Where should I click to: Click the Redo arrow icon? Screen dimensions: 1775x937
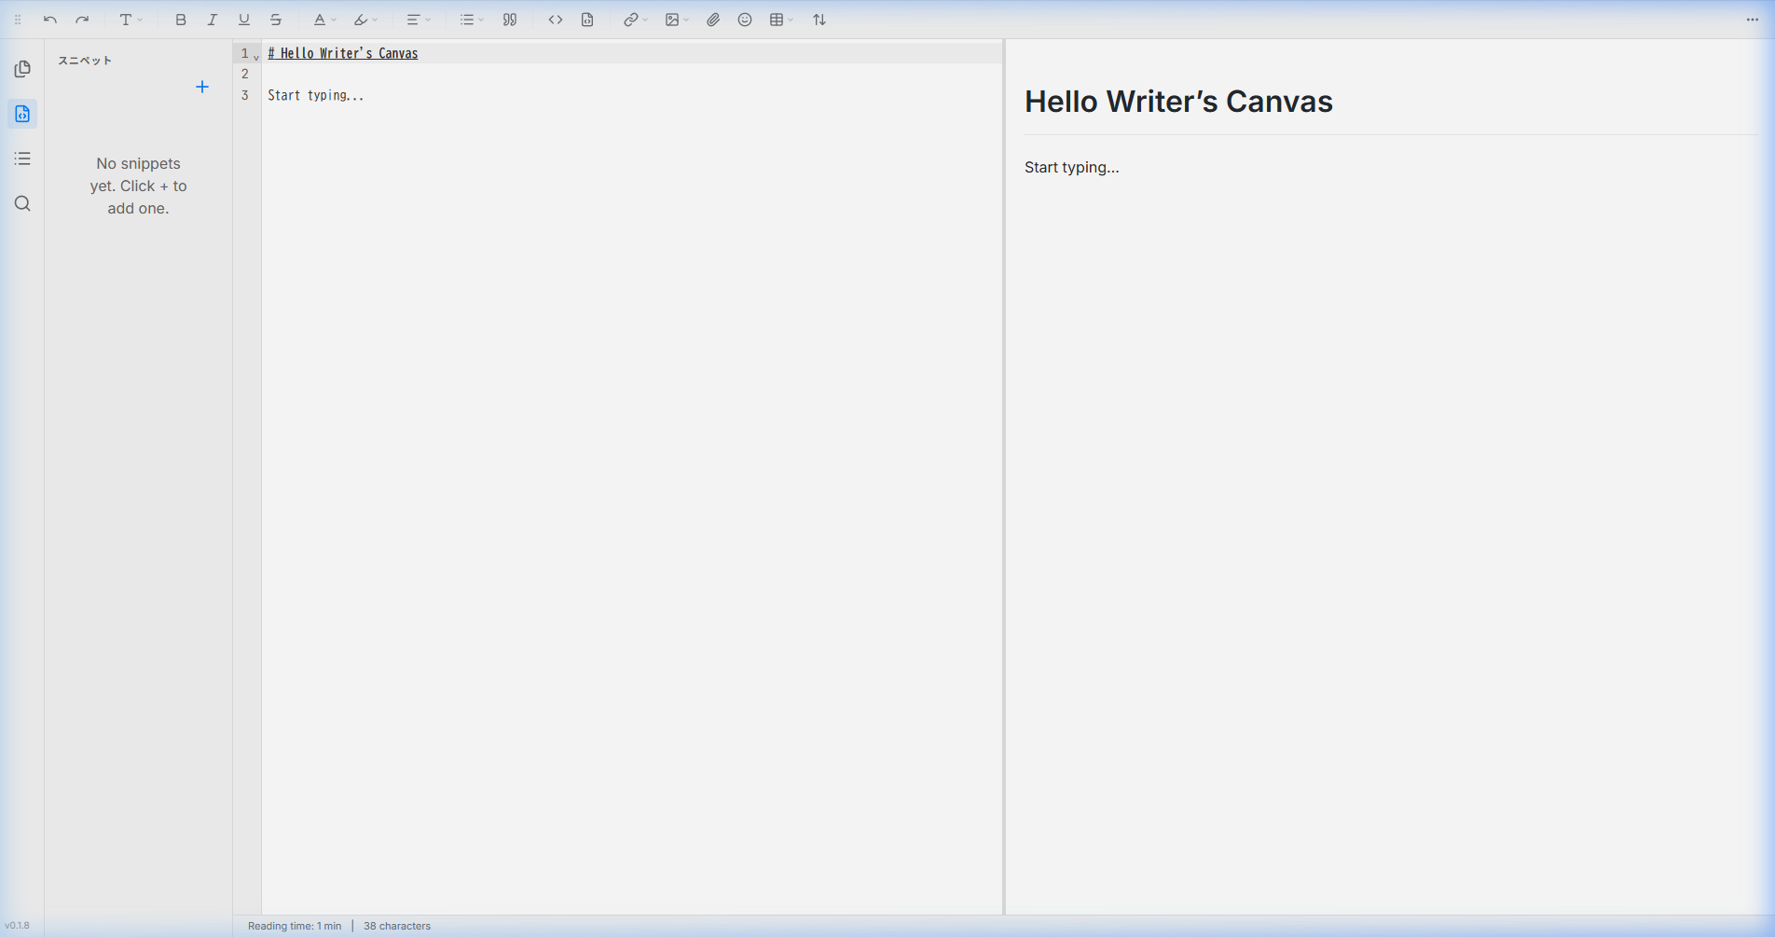click(x=82, y=20)
